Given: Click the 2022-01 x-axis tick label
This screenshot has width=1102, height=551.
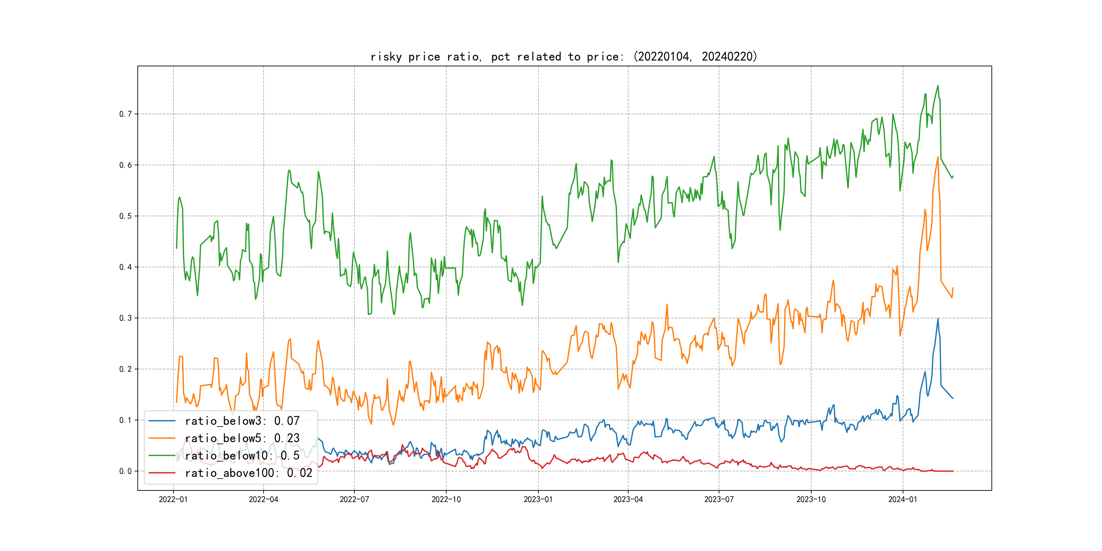Looking at the screenshot, I should click(173, 499).
